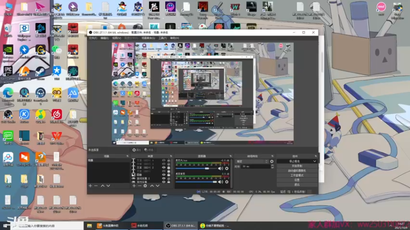The width and height of the screenshot is (410, 230).
Task: Open Microsoft Edge from the desktop
Action: 8,97
